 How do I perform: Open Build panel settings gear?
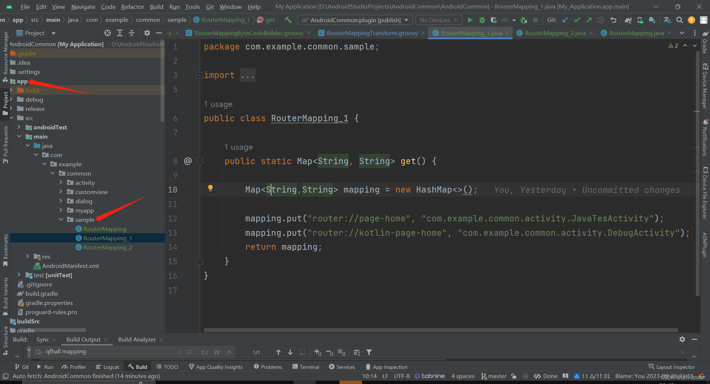[682, 339]
